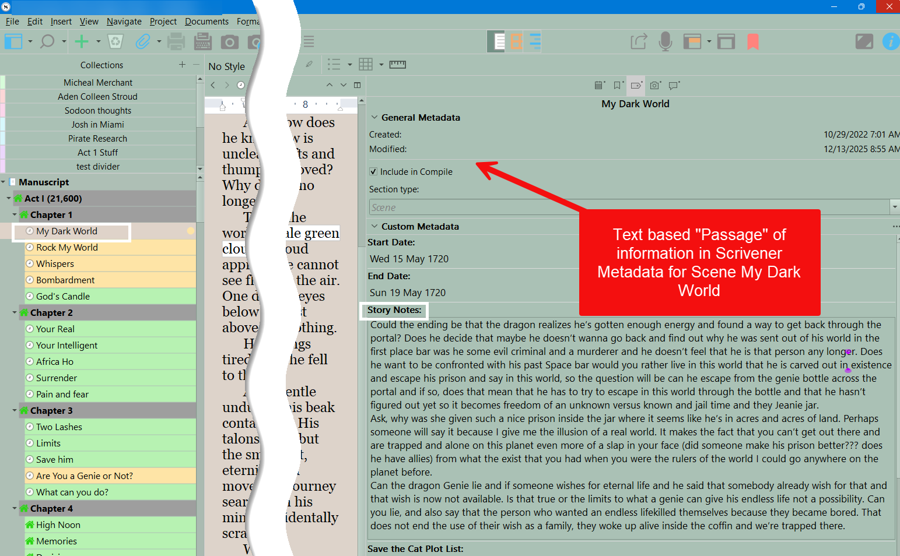Screen dimensions: 900x556
Task: Toggle the blue Inspector info icon
Action: click(x=890, y=41)
